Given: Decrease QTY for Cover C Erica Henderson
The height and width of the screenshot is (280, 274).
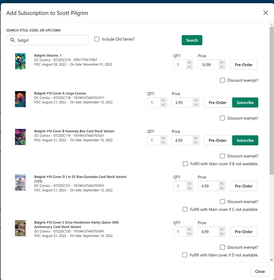Looking at the screenshot, I should point(189,234).
